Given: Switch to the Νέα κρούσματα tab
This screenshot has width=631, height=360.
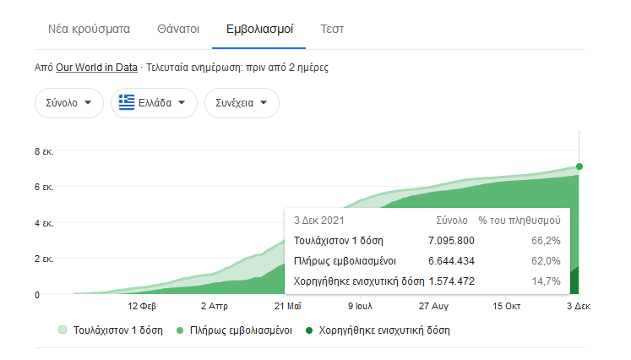Looking at the screenshot, I should [x=88, y=30].
